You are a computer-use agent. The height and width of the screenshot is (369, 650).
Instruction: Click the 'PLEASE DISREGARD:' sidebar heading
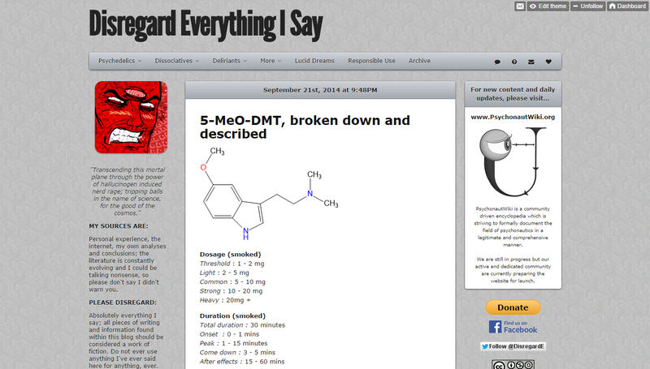pos(123,302)
